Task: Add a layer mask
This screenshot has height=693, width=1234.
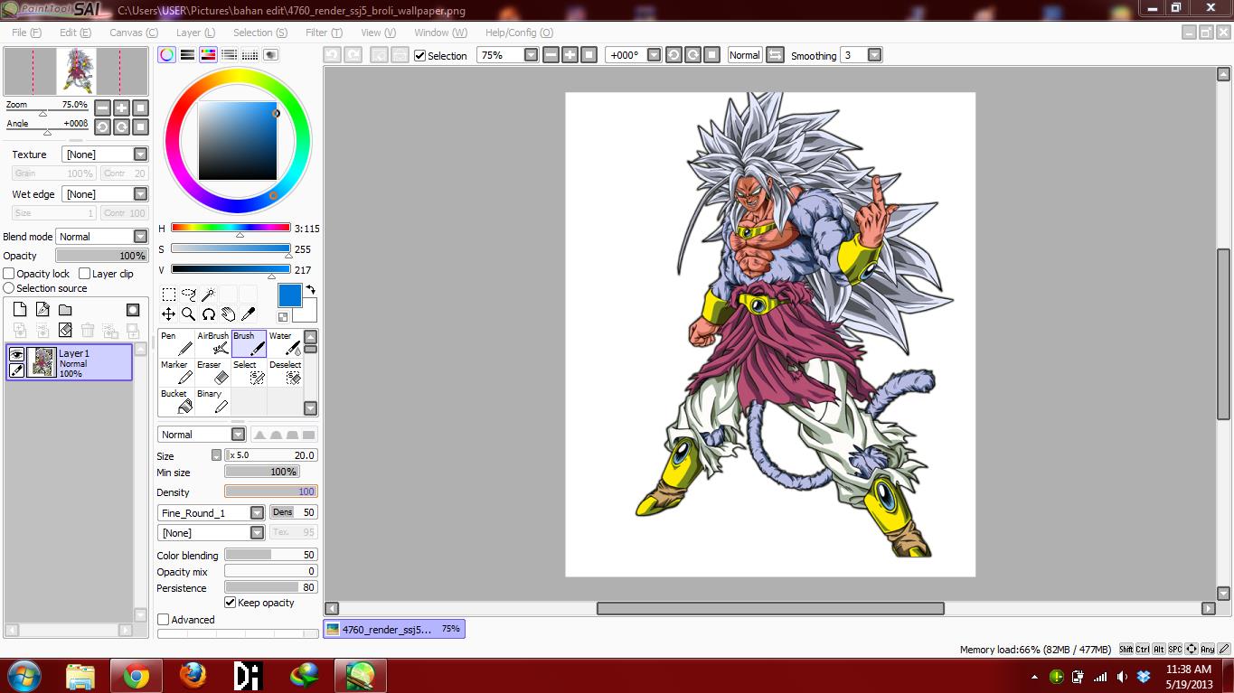Action: pos(133,310)
